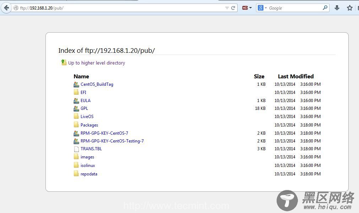Reload the page with the refresh icon
The image size is (359, 213).
coord(233,8)
